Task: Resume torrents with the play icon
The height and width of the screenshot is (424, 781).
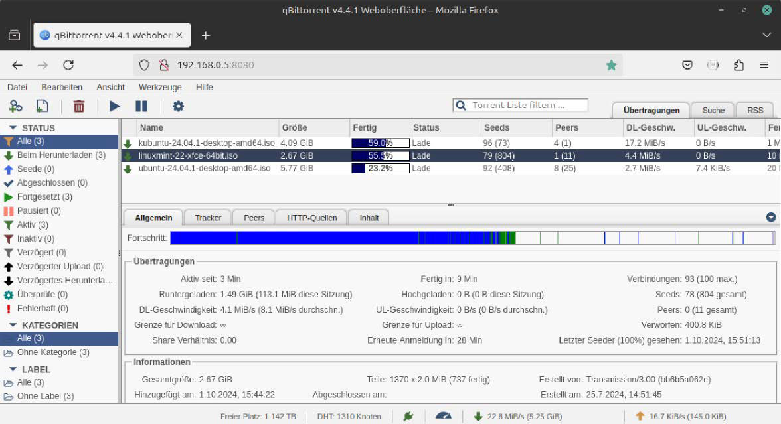Action: [114, 106]
